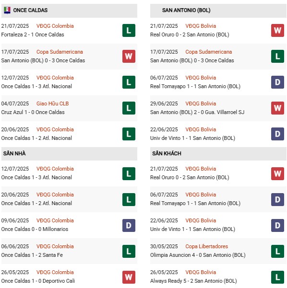Click the L badge for Fortaleza 2-1 Once Caldas

click(129, 31)
